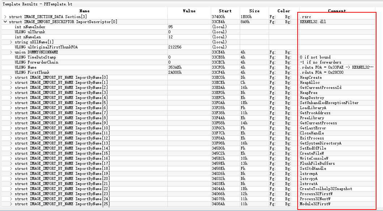The width and height of the screenshot is (383, 211).
Task: Click the 212256 value for ulOriginalFirstThunkFOA
Action: tap(175, 47)
